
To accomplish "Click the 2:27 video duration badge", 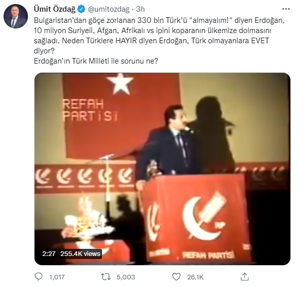I will tap(49, 254).
